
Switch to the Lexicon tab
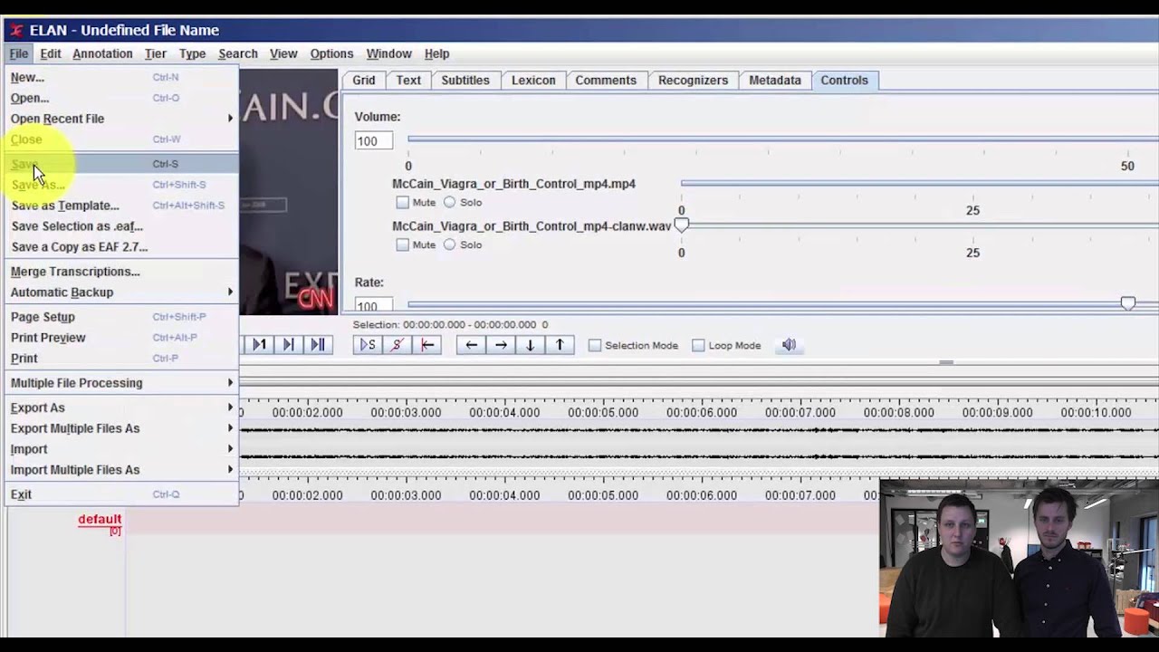click(533, 80)
